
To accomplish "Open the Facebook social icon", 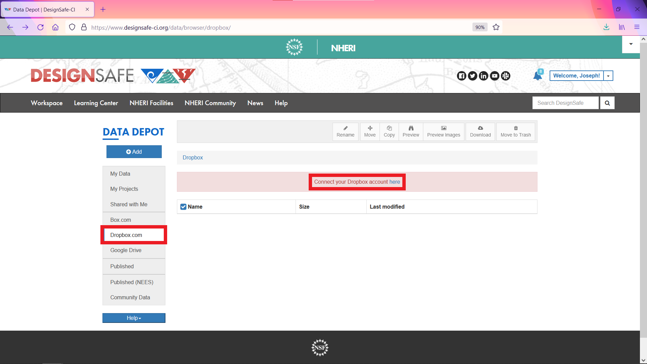I will pos(462,76).
